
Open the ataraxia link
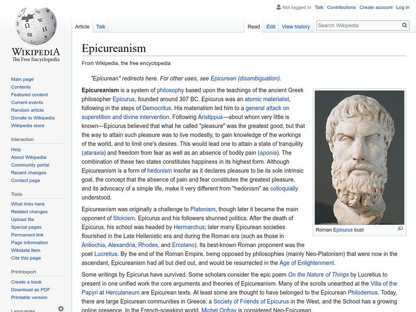94,153
